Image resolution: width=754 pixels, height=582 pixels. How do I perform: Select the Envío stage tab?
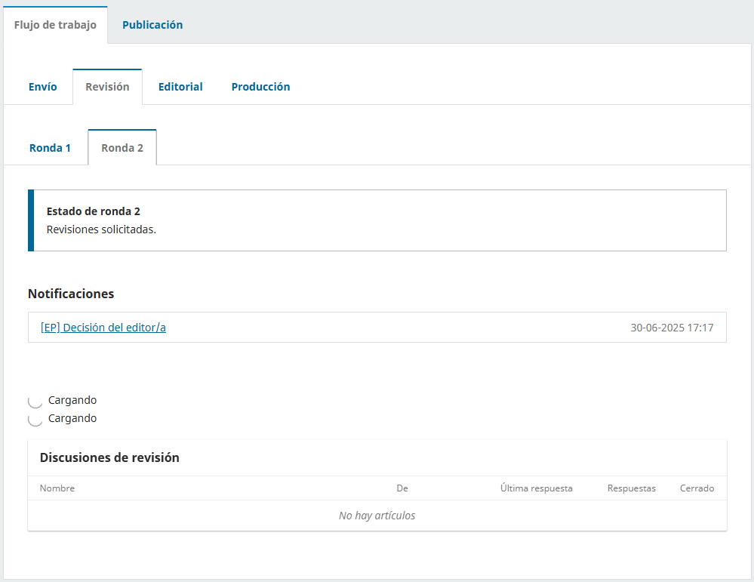pos(43,87)
